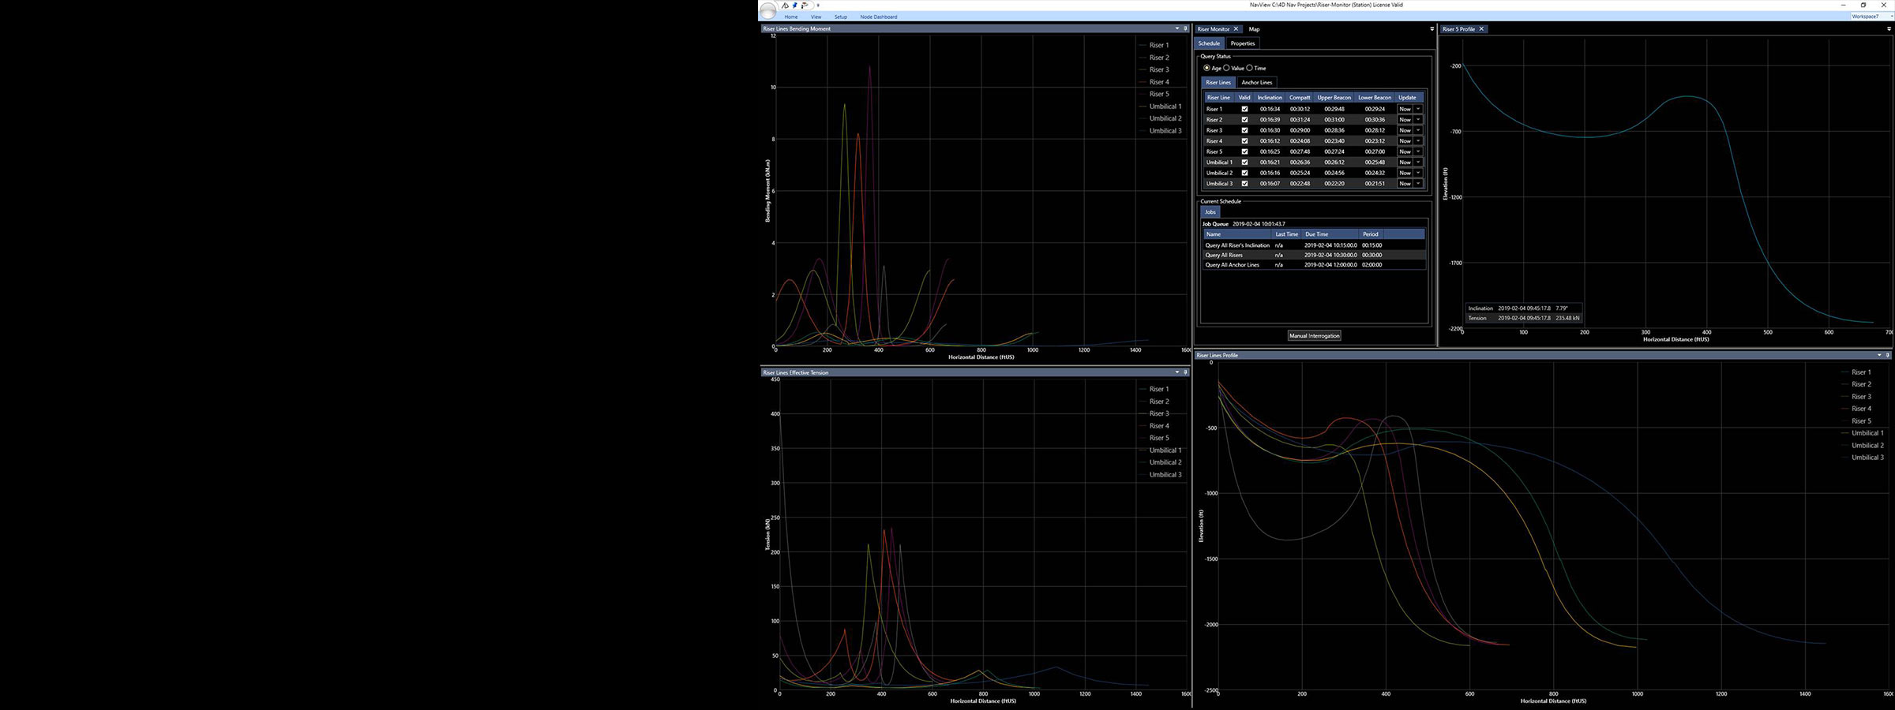Click the Riser Lines Profile panel title bar

click(1544, 355)
